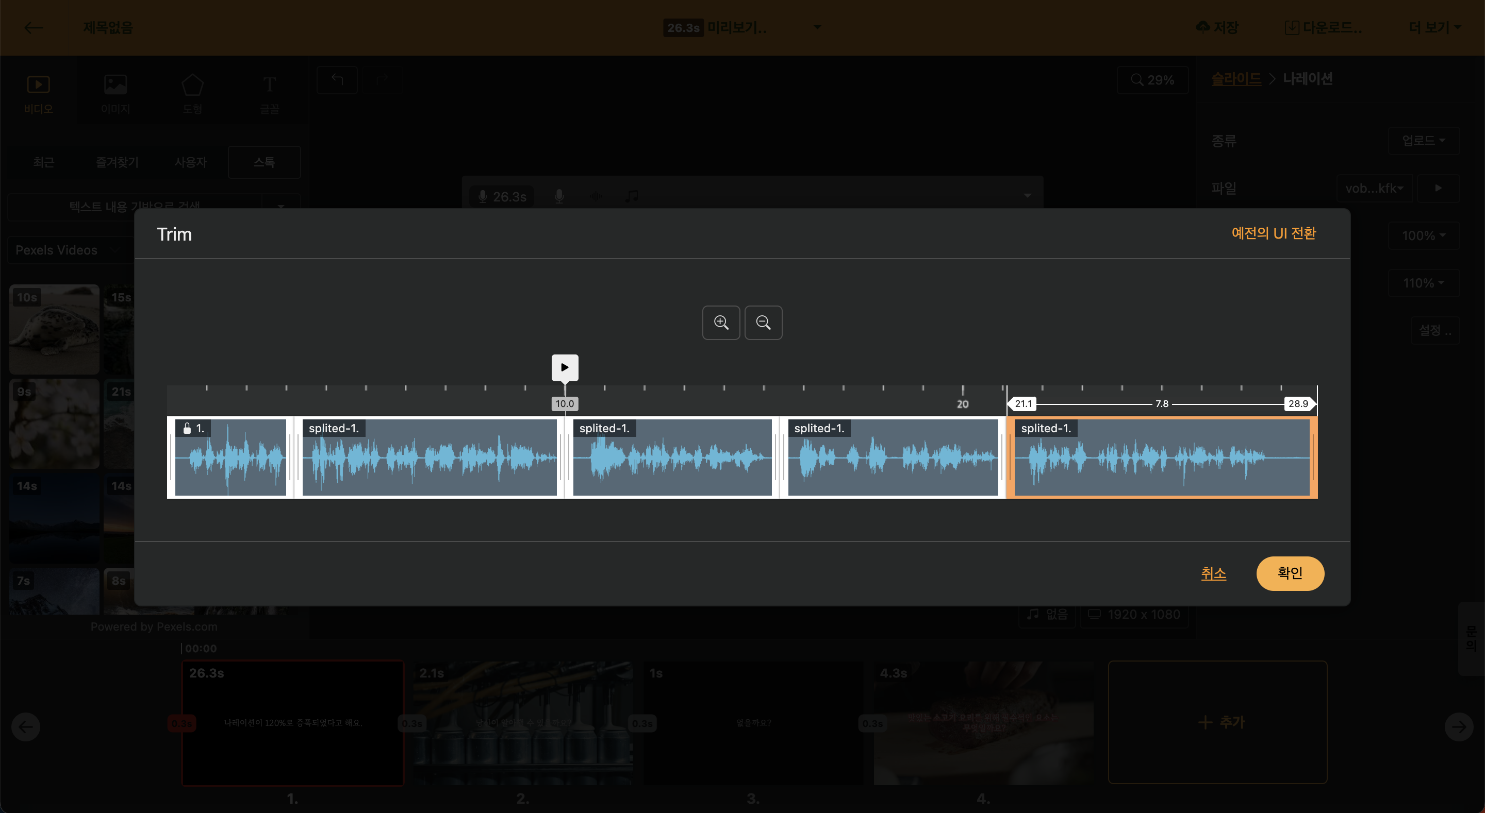Click the back arrow in top bar
The height and width of the screenshot is (813, 1485).
click(x=34, y=28)
